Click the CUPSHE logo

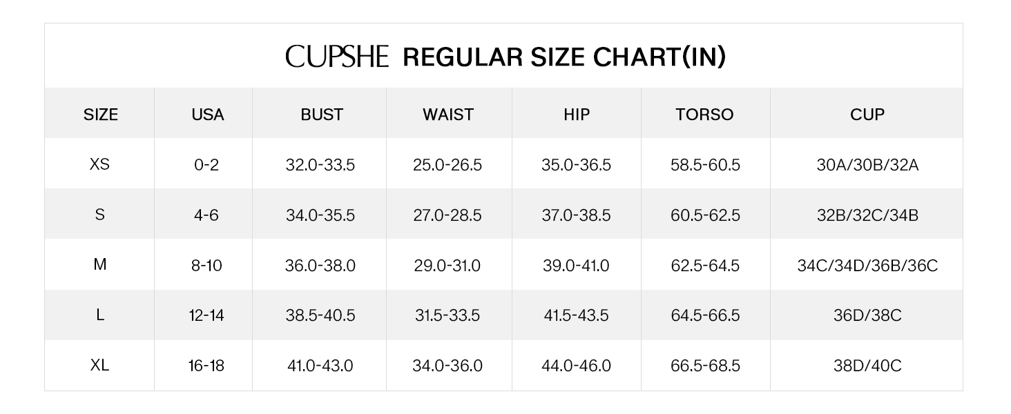click(337, 57)
